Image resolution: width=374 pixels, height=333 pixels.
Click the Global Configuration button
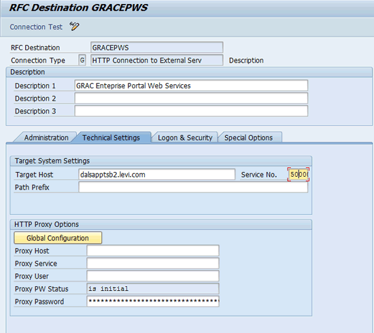point(58,238)
